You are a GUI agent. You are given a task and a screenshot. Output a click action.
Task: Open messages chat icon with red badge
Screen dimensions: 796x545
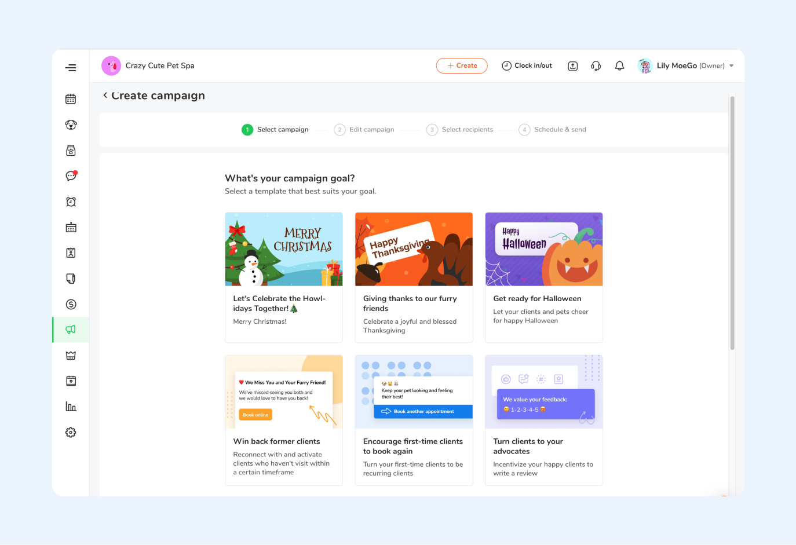click(71, 176)
